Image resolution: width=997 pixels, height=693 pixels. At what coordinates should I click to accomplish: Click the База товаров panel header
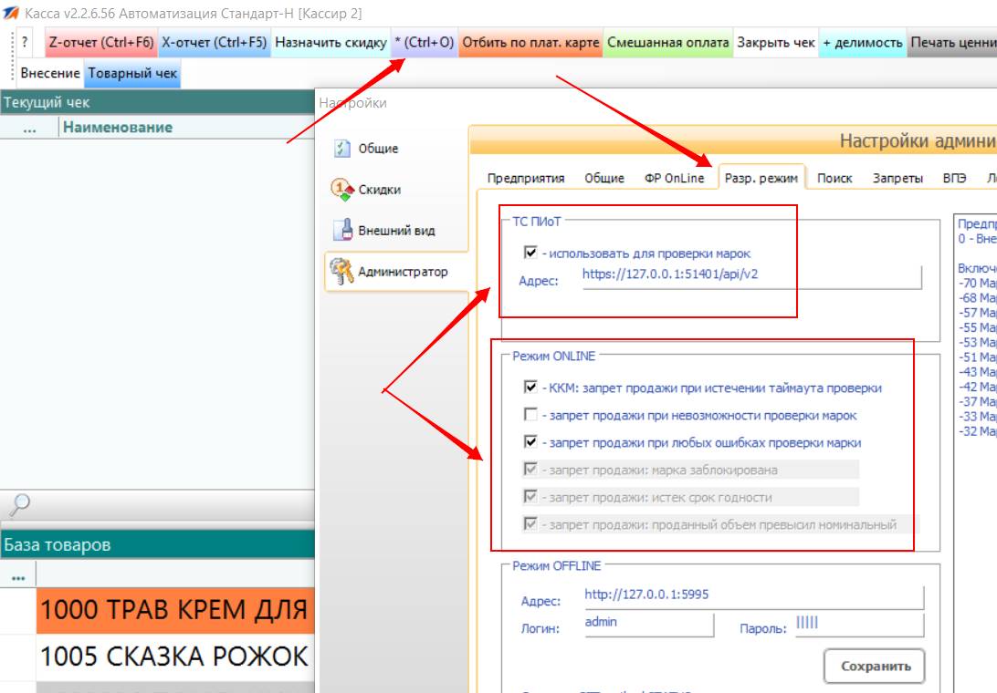157,545
